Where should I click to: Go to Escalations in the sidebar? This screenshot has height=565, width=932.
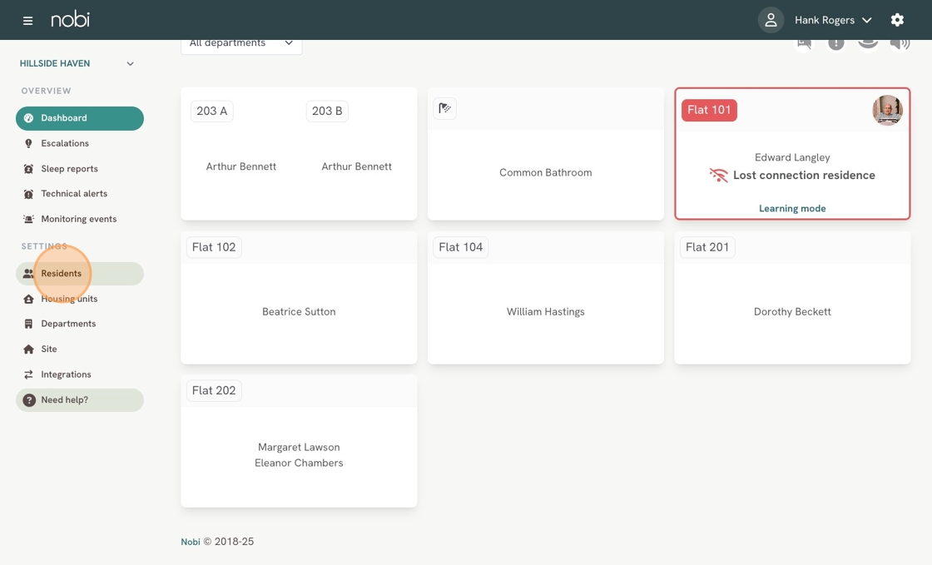[65, 143]
